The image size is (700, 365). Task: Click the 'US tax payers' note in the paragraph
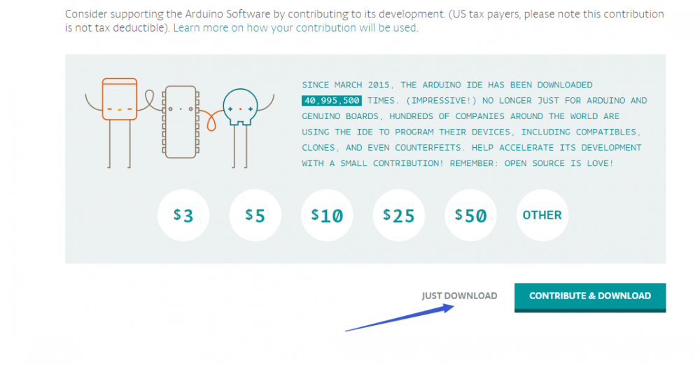coord(521,14)
